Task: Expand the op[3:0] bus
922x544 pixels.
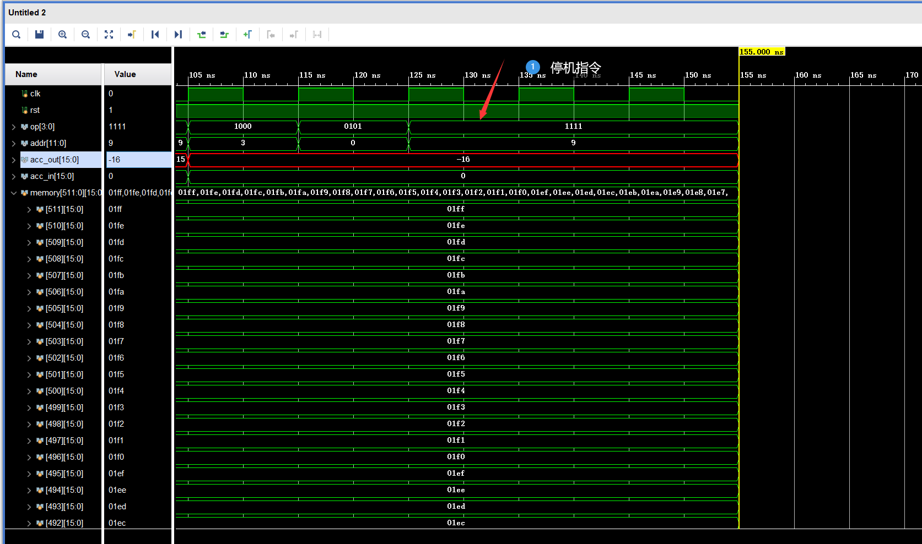Action: click(x=14, y=127)
